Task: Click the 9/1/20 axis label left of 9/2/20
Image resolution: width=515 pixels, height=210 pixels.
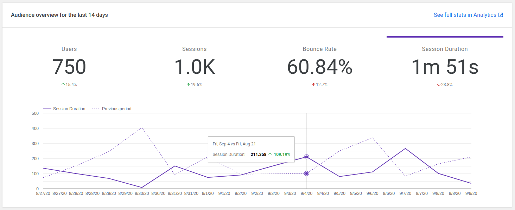Action: coord(224,193)
